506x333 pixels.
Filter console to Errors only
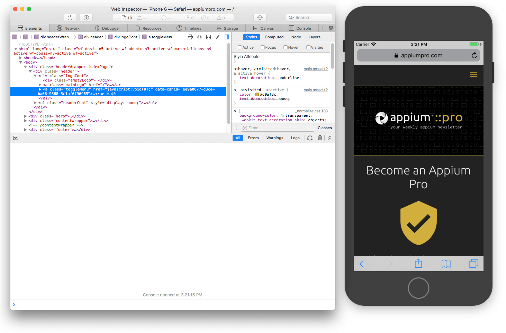(x=253, y=138)
